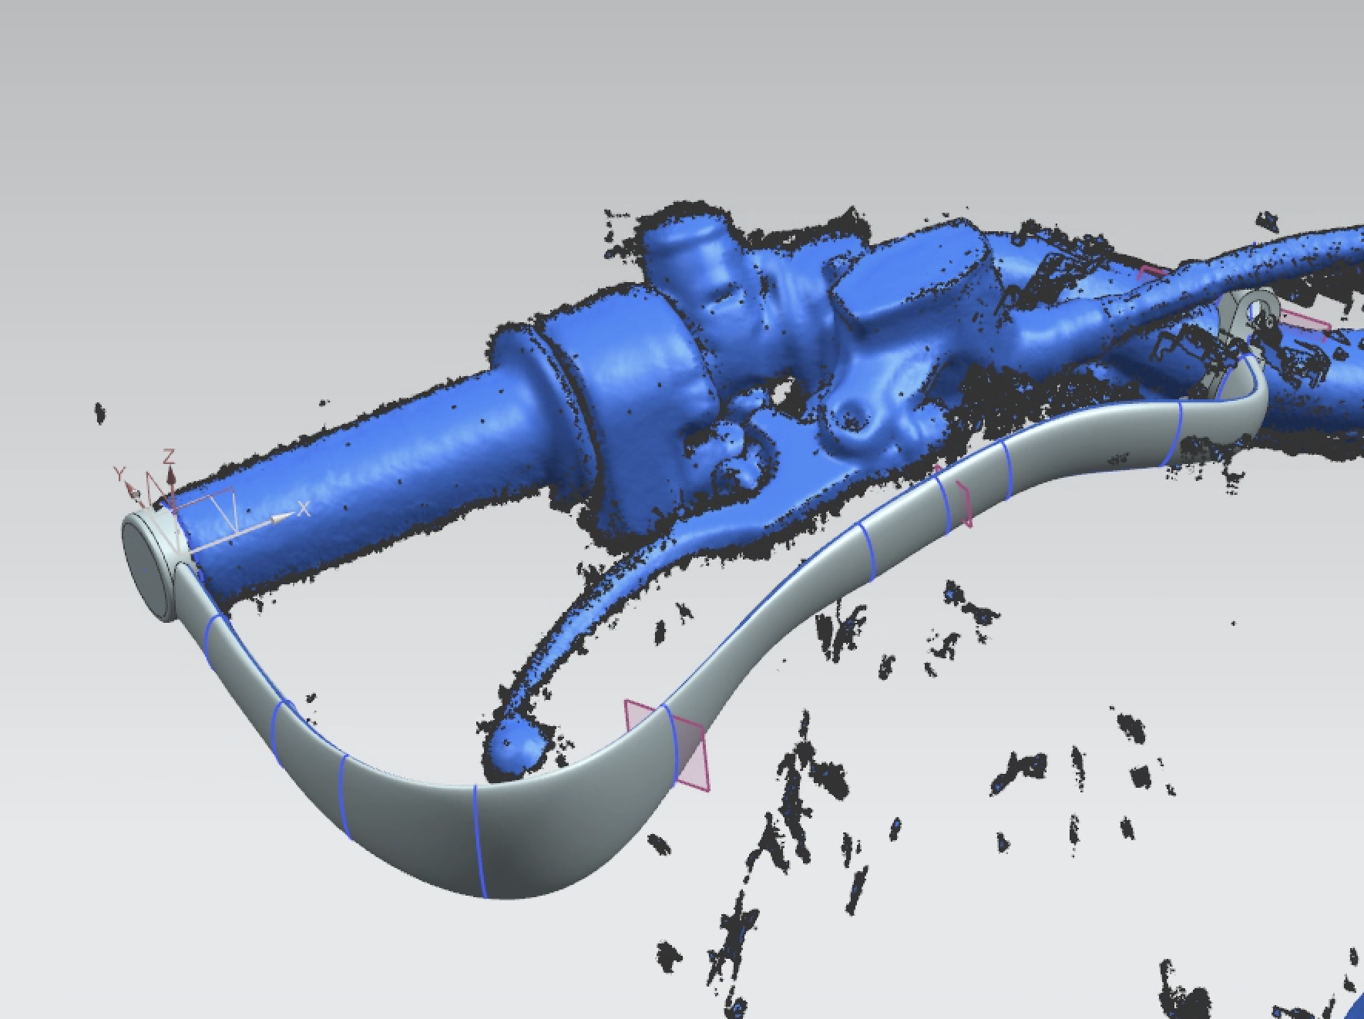Select the gray mounting eyelet at the lever's pivot end
This screenshot has width=1364, height=1019.
1251,319
